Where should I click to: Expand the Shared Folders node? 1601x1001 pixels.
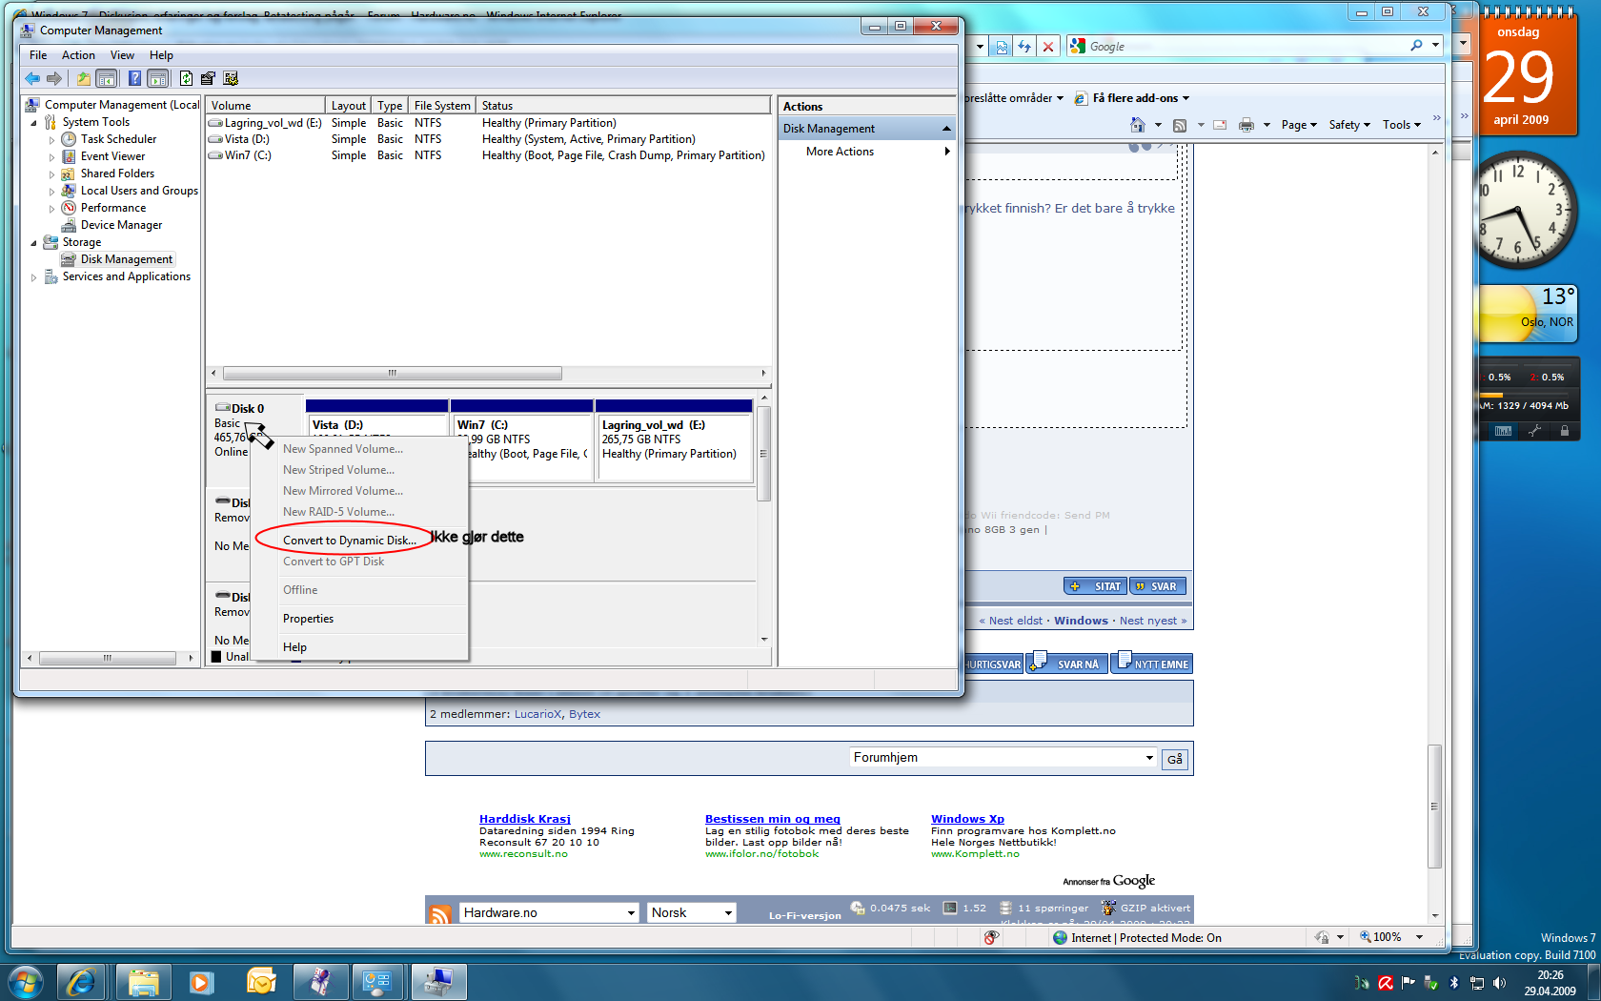[x=51, y=174]
